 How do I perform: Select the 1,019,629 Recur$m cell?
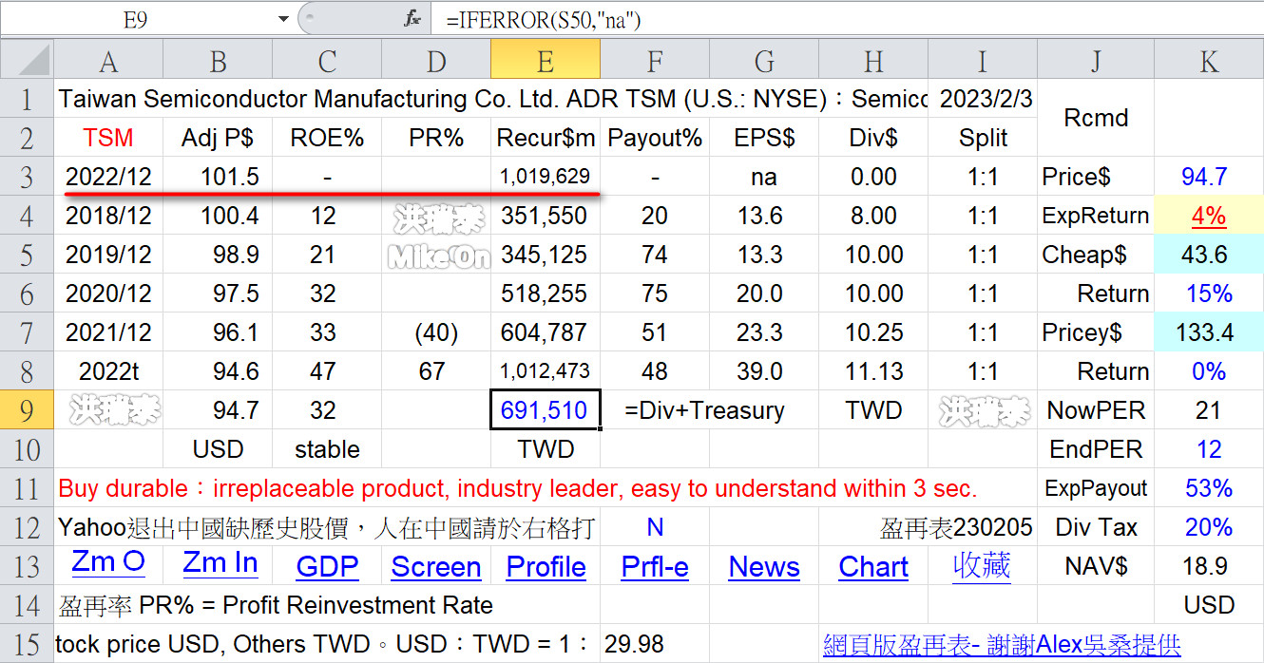click(546, 177)
